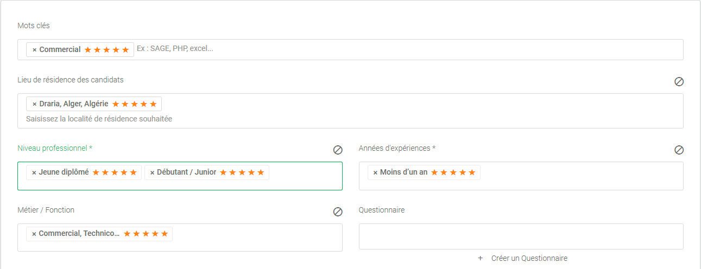Click the disable icon for Lieu de résidence

[x=679, y=81]
